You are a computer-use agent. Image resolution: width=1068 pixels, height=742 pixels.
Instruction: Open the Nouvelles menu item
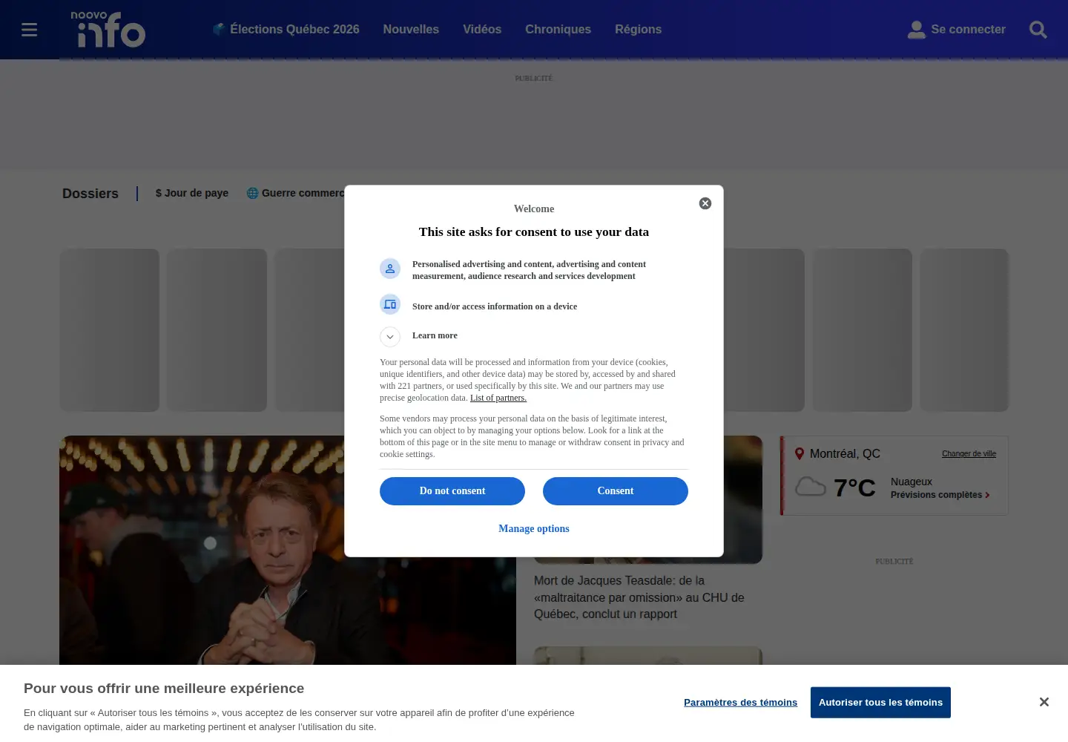(x=411, y=30)
